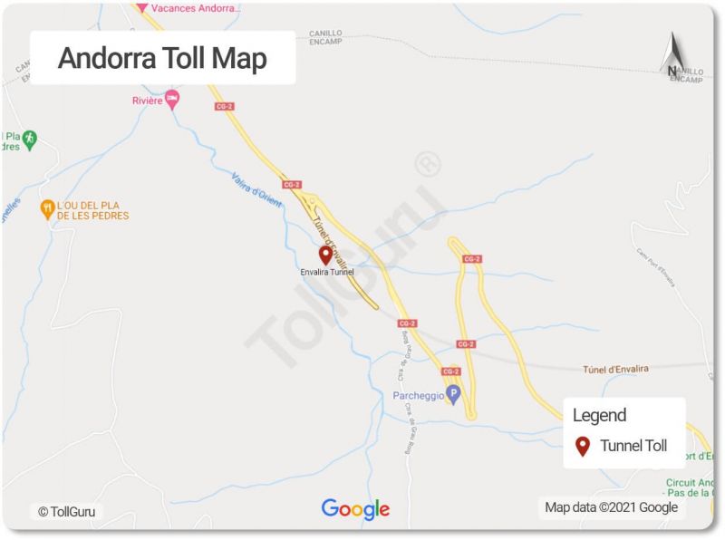This screenshot has height=540, width=725.
Task: Click the Legend heading
Action: (599, 415)
